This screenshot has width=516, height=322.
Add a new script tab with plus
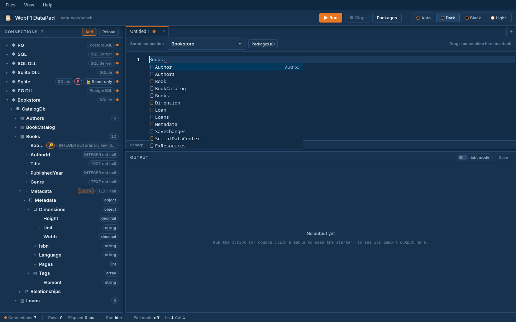(511, 31)
